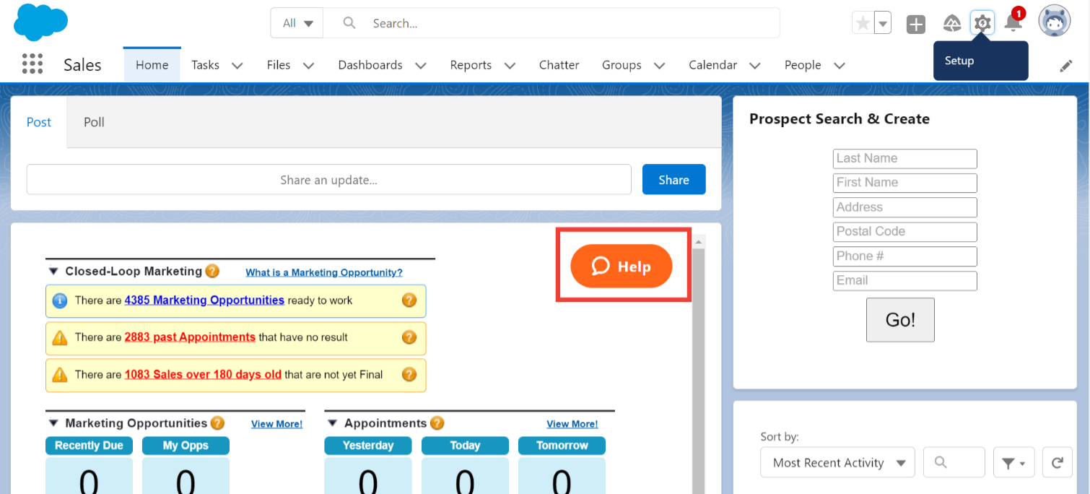
Task: Open the All search scope dropdown
Action: [x=297, y=23]
